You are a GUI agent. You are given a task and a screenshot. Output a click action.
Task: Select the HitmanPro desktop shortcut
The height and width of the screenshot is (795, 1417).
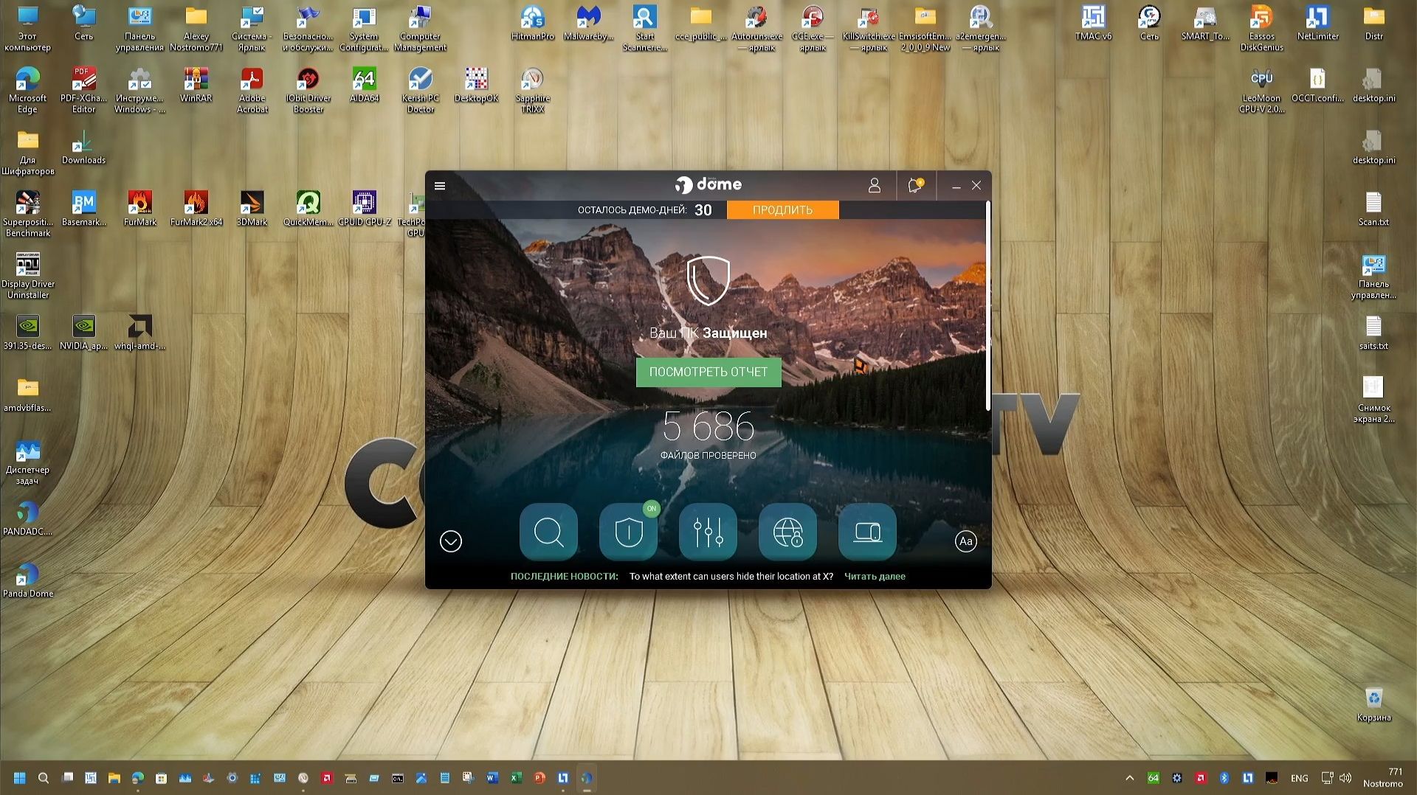(532, 23)
